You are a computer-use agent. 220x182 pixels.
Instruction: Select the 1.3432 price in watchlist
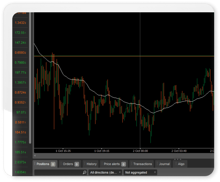click(20, 23)
